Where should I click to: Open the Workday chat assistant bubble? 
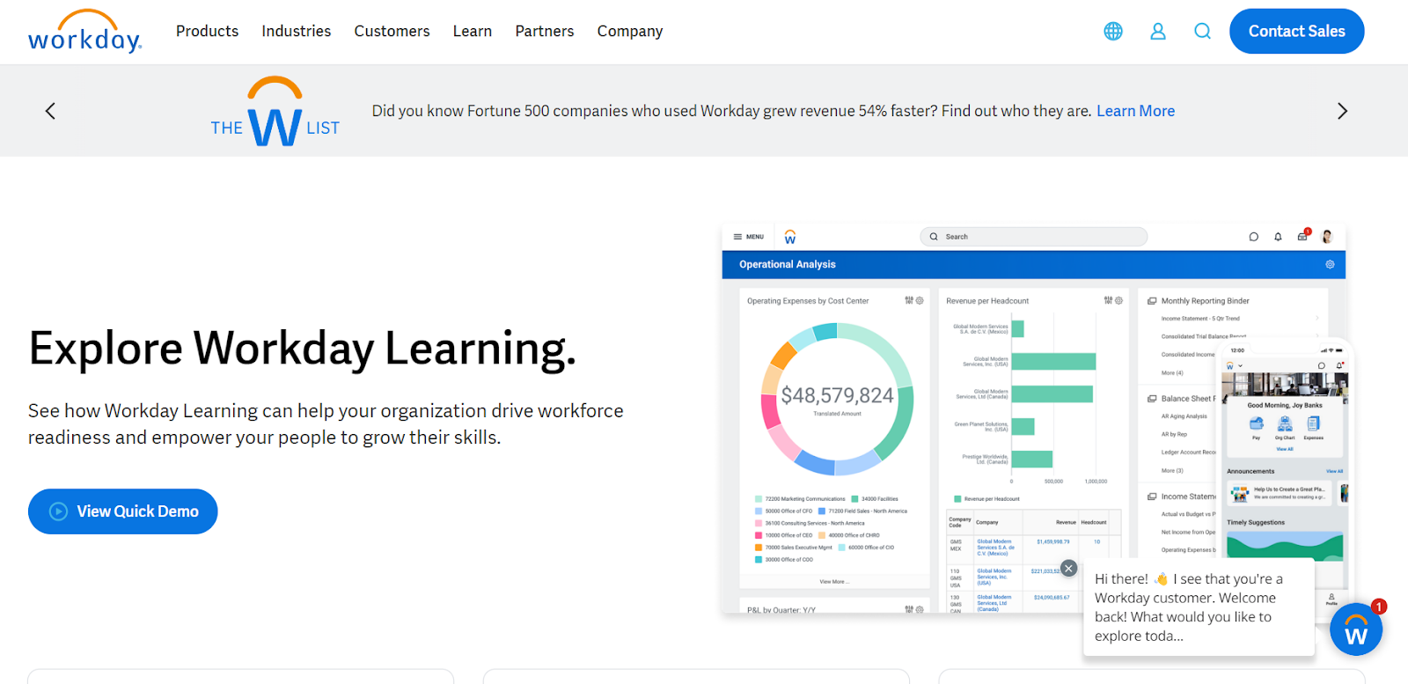point(1356,629)
